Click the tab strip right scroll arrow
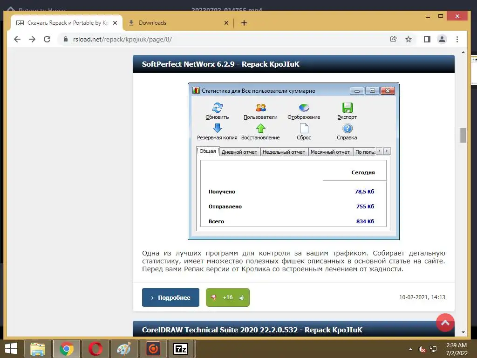The image size is (477, 358). 387,151
